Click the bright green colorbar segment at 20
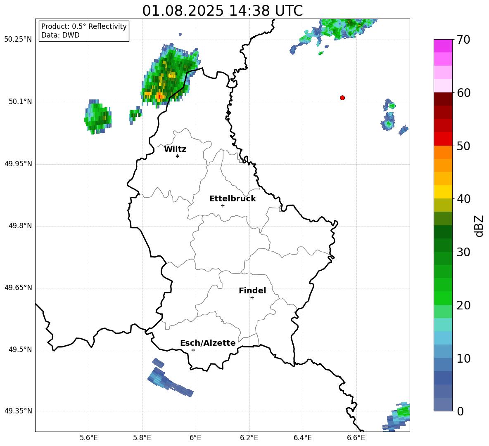 (x=443, y=298)
